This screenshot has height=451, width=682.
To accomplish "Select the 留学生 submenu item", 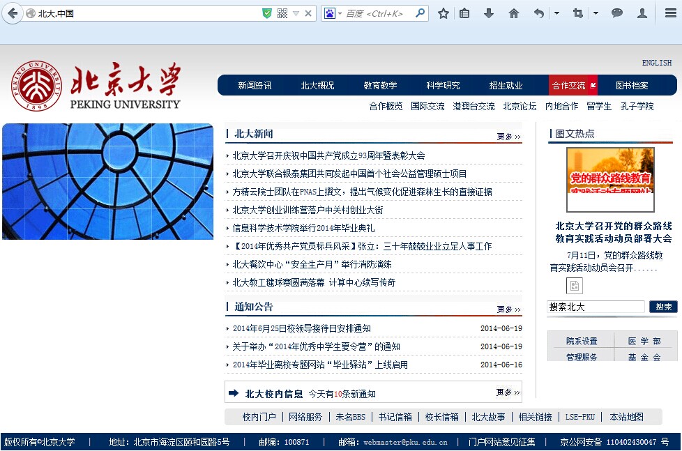I will [x=599, y=106].
